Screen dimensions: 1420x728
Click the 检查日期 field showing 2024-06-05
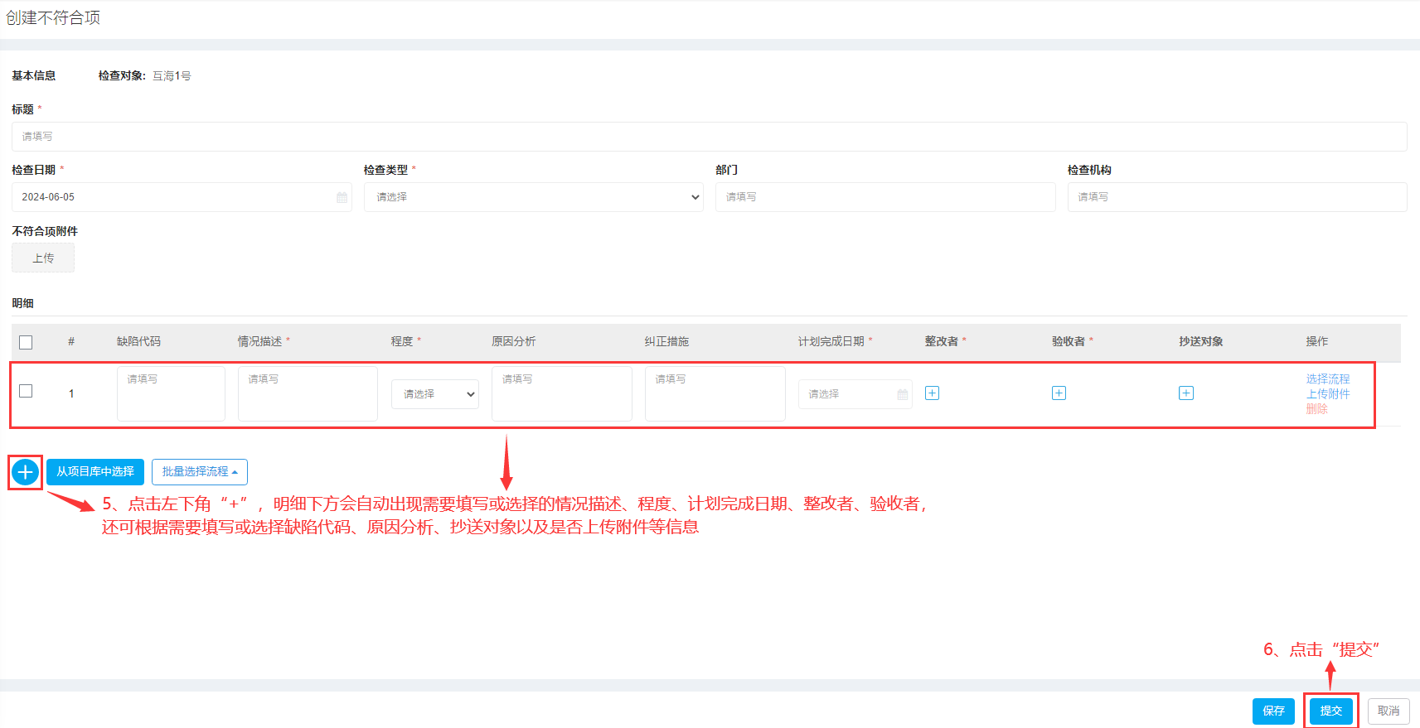pyautogui.click(x=182, y=197)
